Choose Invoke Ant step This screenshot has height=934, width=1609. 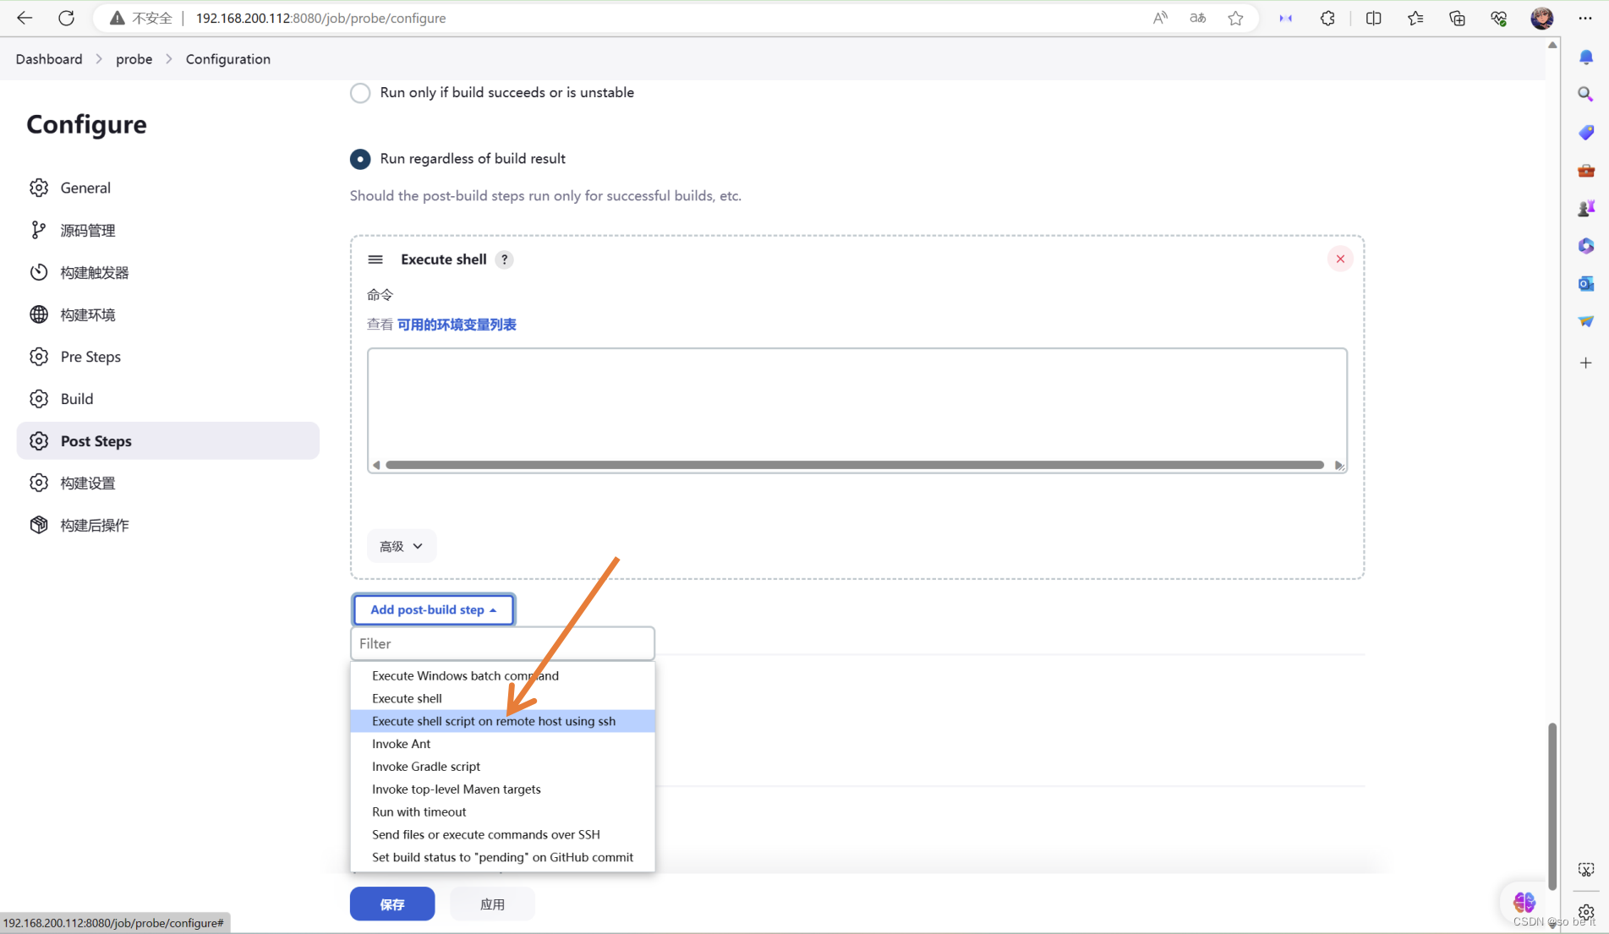click(x=502, y=744)
